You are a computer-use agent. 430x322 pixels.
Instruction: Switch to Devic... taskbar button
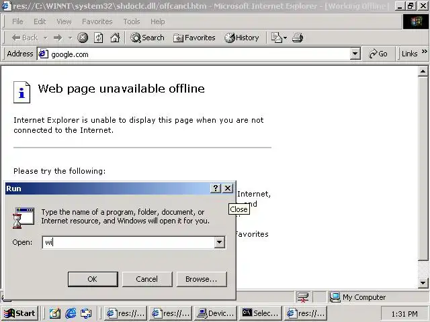click(216, 313)
